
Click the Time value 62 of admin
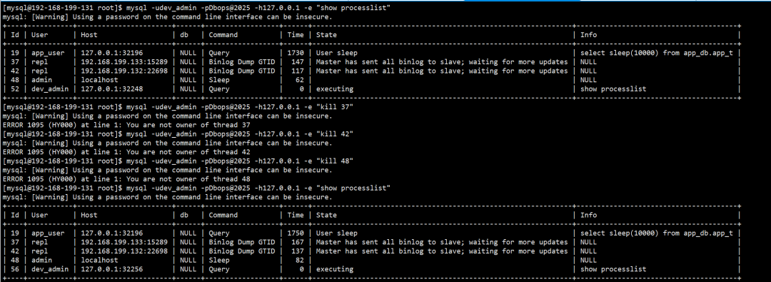[x=300, y=80]
